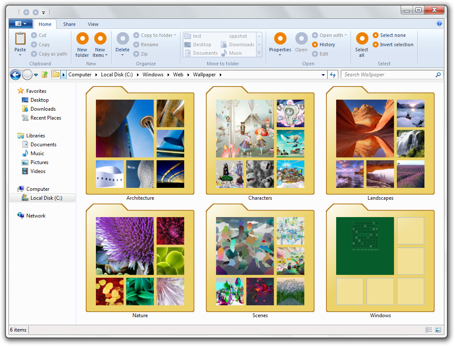Viewport: 455px width, 346px height.
Task: Click the Select all icon
Action: click(362, 39)
